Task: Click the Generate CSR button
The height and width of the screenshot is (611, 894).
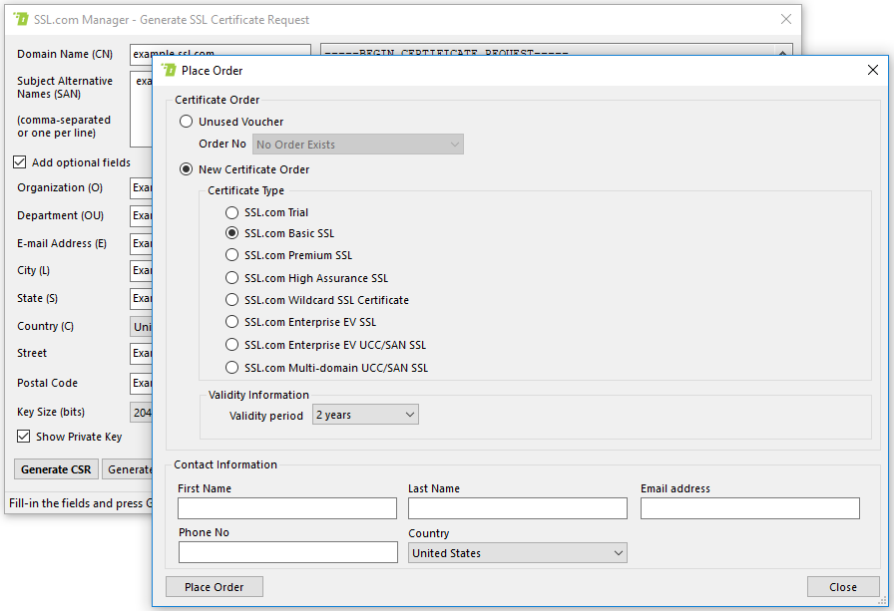Action: 56,469
